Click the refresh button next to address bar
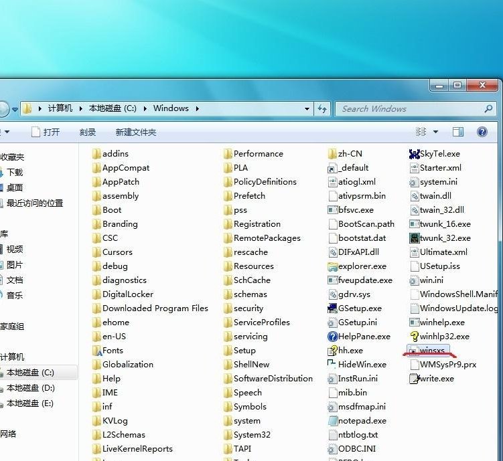The width and height of the screenshot is (503, 461). click(322, 109)
